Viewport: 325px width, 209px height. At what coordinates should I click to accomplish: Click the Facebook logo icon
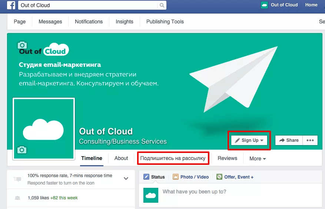11,5
